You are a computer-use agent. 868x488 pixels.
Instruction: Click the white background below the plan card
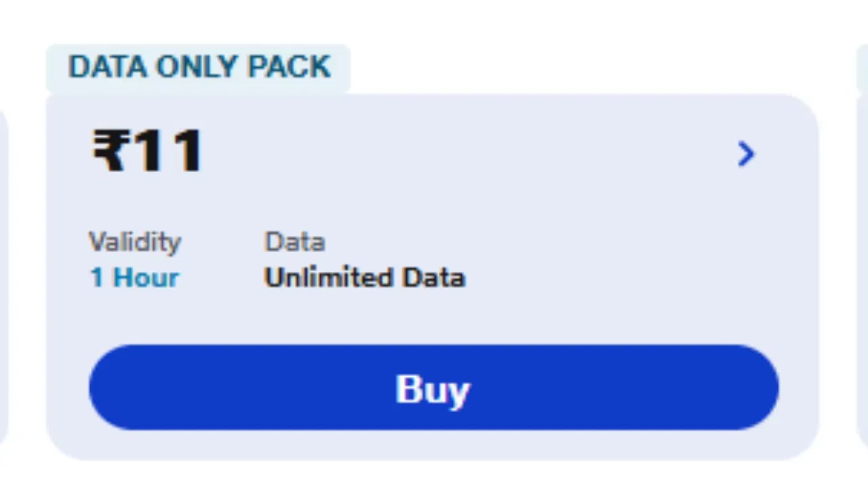pos(434,476)
